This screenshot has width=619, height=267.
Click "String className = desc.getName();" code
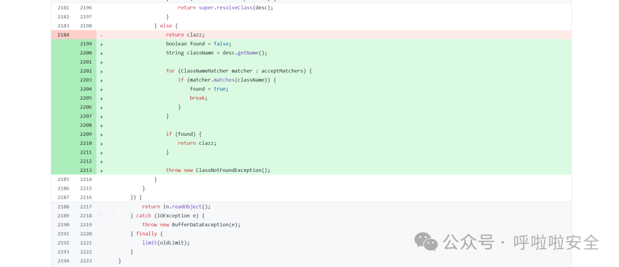tap(216, 53)
